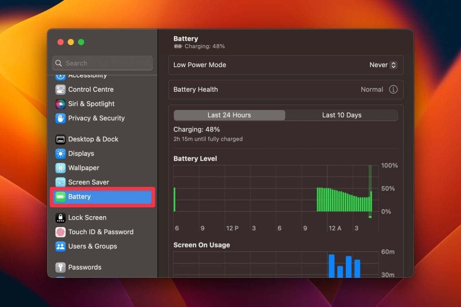Click inside the Search field

click(102, 63)
